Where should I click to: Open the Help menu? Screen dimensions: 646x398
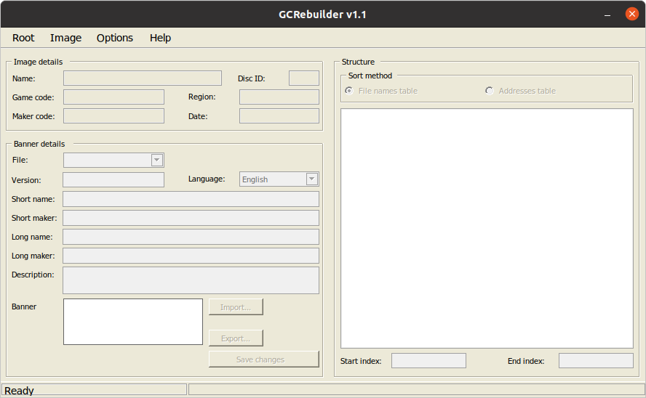click(x=160, y=38)
